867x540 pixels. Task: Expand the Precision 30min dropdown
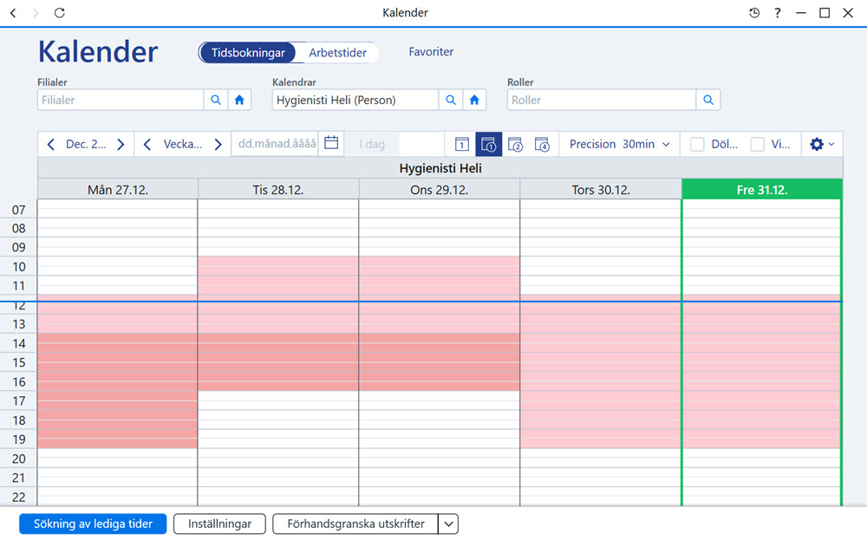(x=619, y=144)
